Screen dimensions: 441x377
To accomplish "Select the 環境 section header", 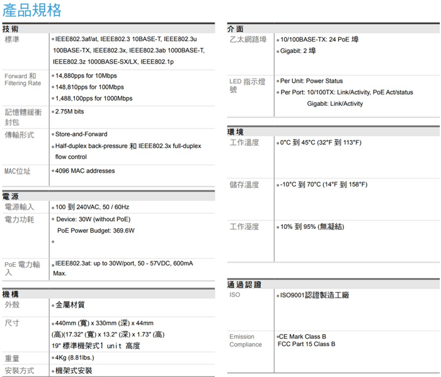I will click(236, 131).
